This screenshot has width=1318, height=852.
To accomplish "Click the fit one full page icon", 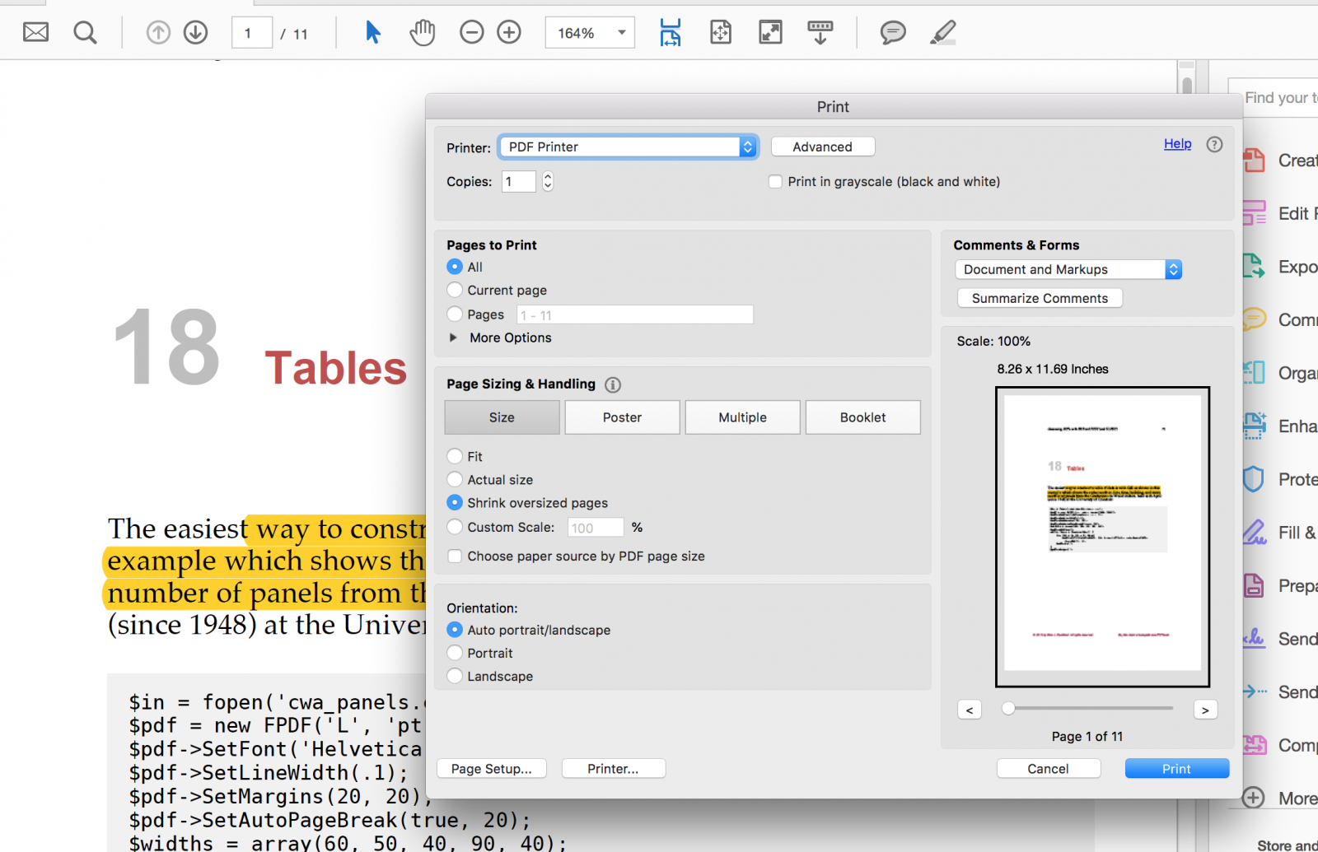I will [721, 33].
